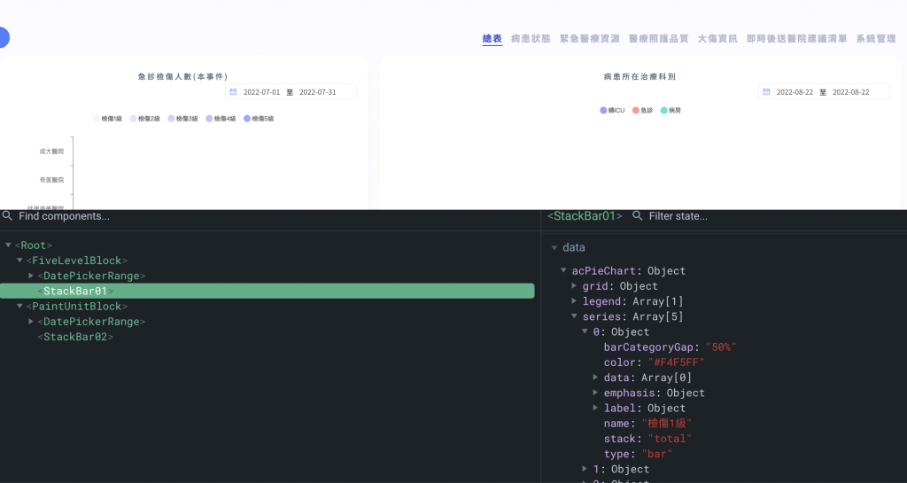This screenshot has height=483, width=907.
Task: Click the name value "檢傷1級"
Action: (666, 424)
